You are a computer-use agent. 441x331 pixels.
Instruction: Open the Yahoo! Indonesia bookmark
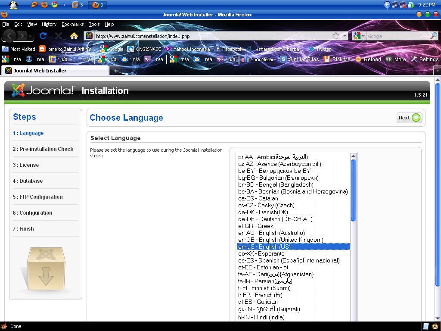click(188, 49)
